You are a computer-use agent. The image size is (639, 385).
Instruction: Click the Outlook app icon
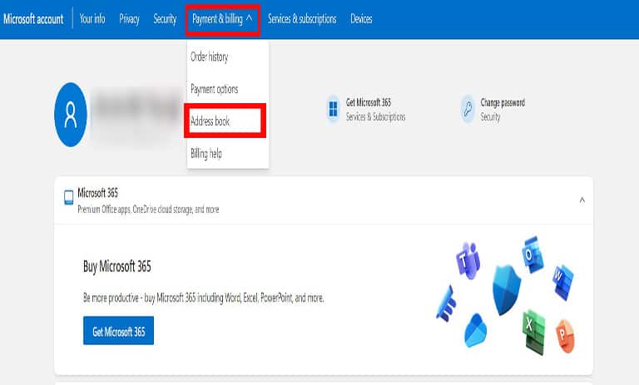532,254
